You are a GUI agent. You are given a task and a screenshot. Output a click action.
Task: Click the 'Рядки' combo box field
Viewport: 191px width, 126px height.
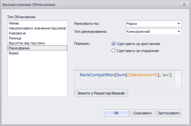click(x=153, y=24)
